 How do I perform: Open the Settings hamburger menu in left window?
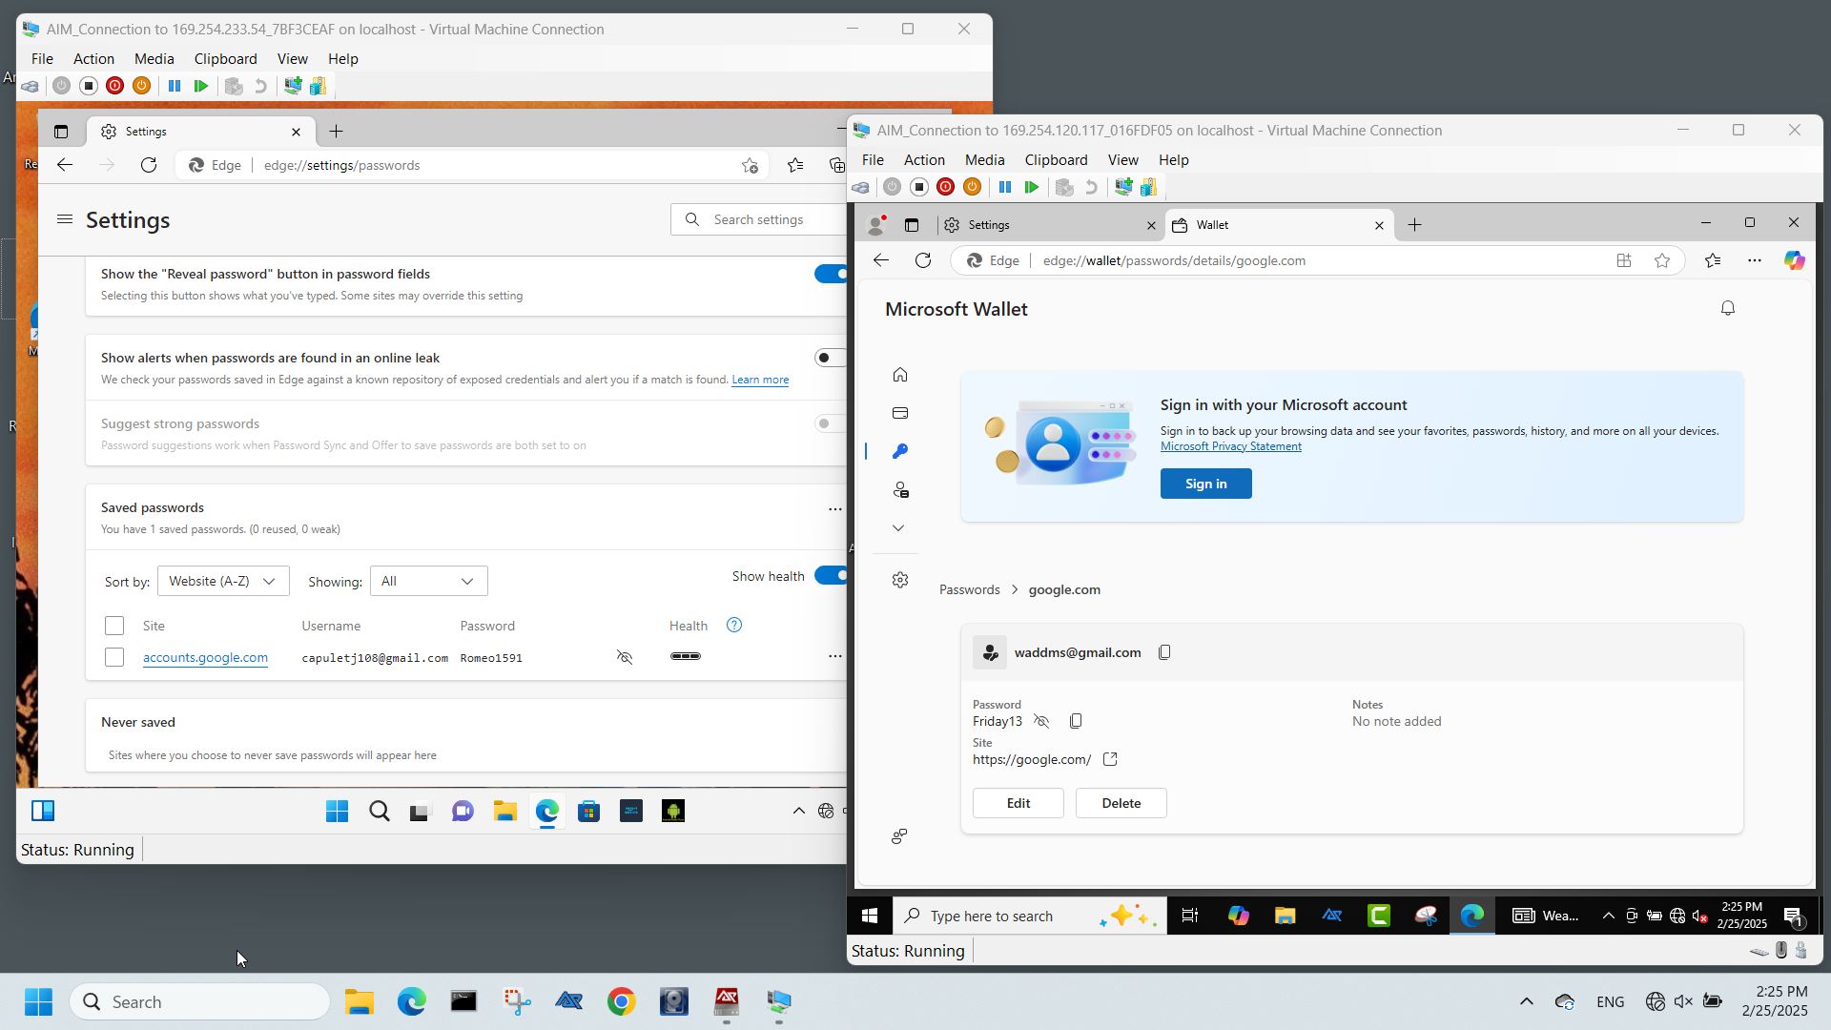(x=64, y=219)
